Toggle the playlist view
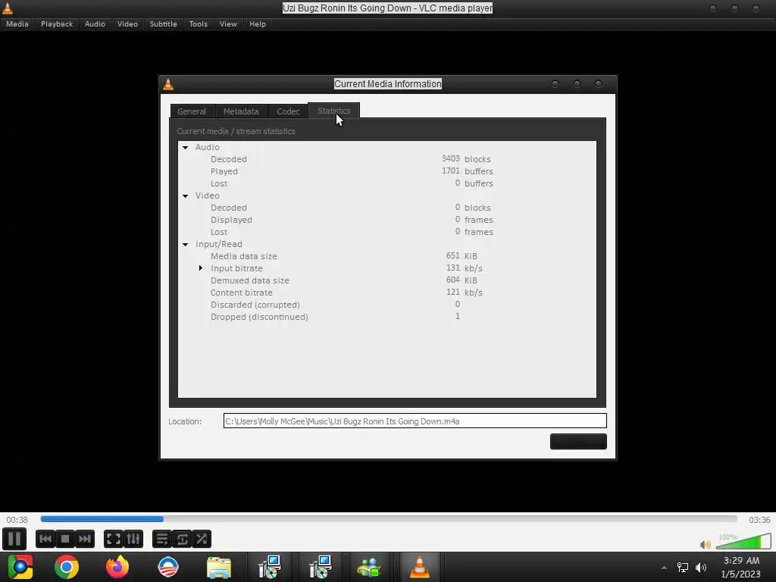This screenshot has width=776, height=582. [162, 539]
